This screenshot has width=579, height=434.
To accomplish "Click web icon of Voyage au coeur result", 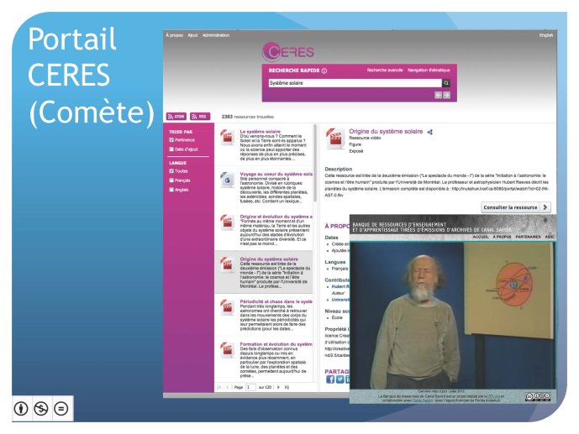I will click(227, 180).
